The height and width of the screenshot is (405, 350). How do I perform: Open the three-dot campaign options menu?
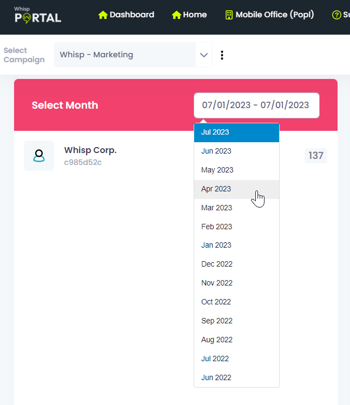coord(222,55)
